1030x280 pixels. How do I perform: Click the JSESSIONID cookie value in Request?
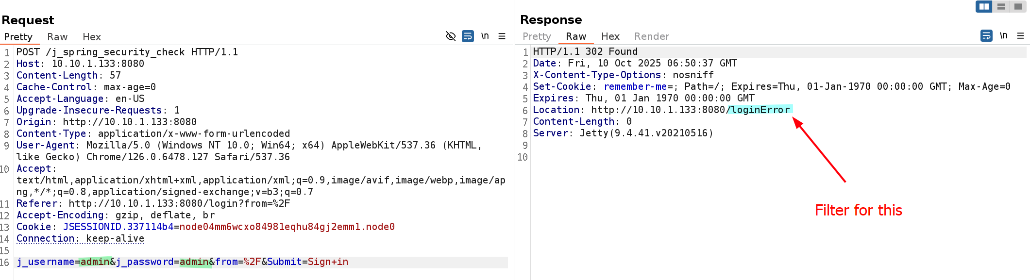click(x=287, y=227)
